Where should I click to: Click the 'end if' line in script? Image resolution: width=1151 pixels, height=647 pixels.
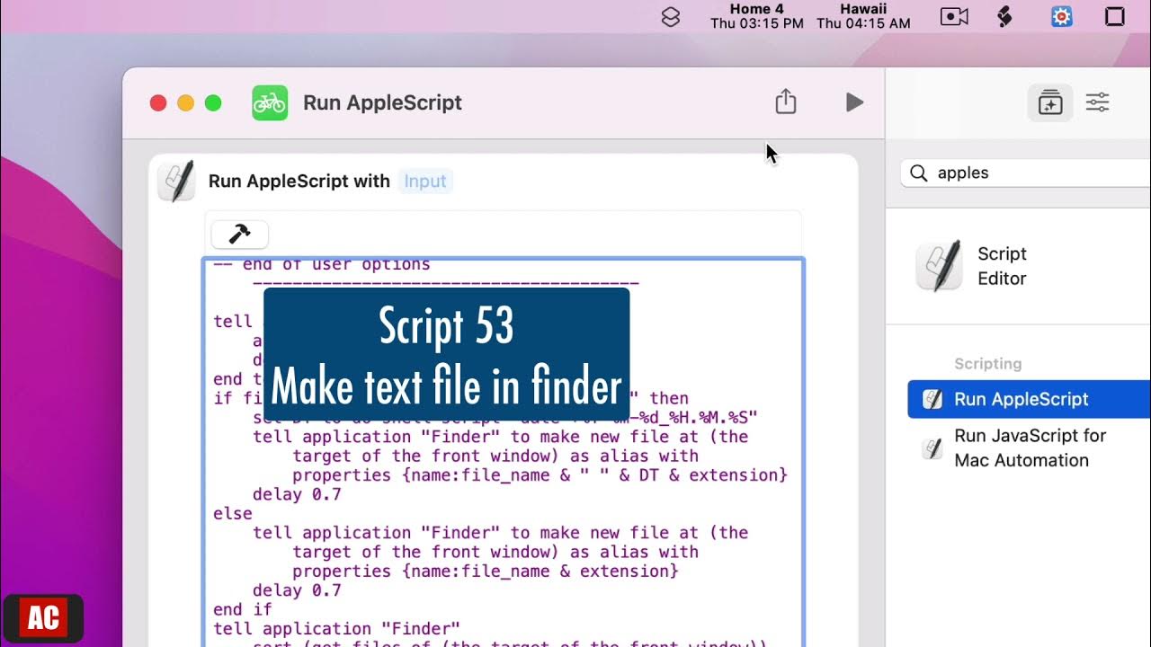tap(243, 609)
